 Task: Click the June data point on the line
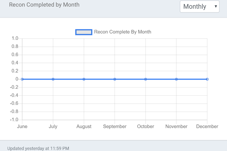tap(22, 79)
